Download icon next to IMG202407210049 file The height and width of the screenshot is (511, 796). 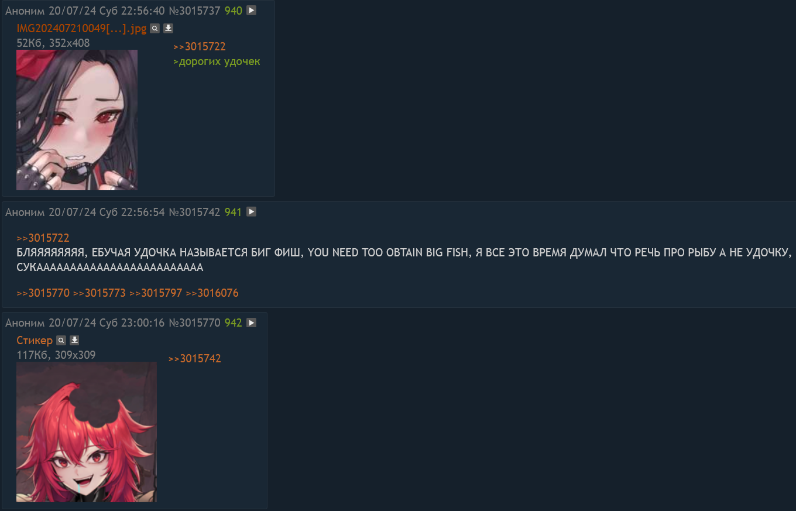click(x=168, y=29)
